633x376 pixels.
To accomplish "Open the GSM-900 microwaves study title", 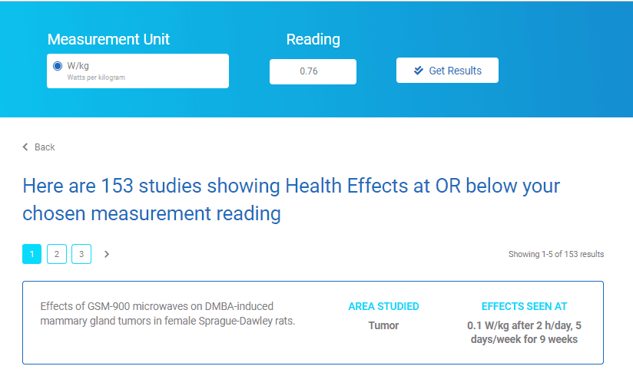I will tap(167, 314).
